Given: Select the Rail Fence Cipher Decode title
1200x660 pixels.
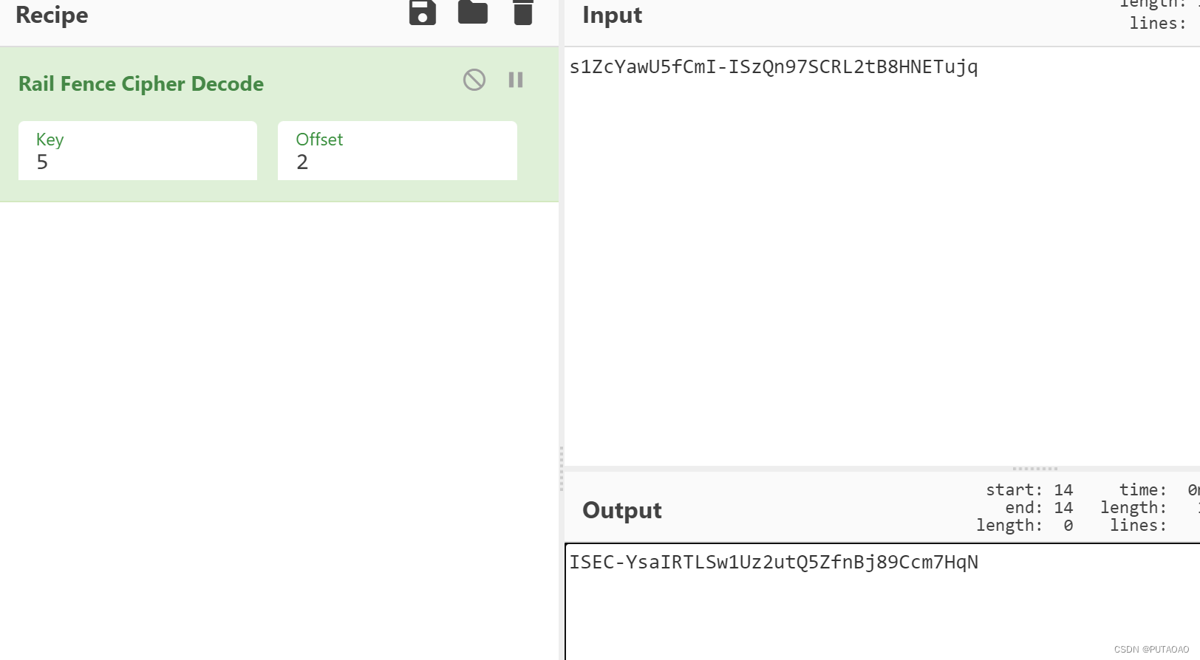Looking at the screenshot, I should tap(141, 84).
